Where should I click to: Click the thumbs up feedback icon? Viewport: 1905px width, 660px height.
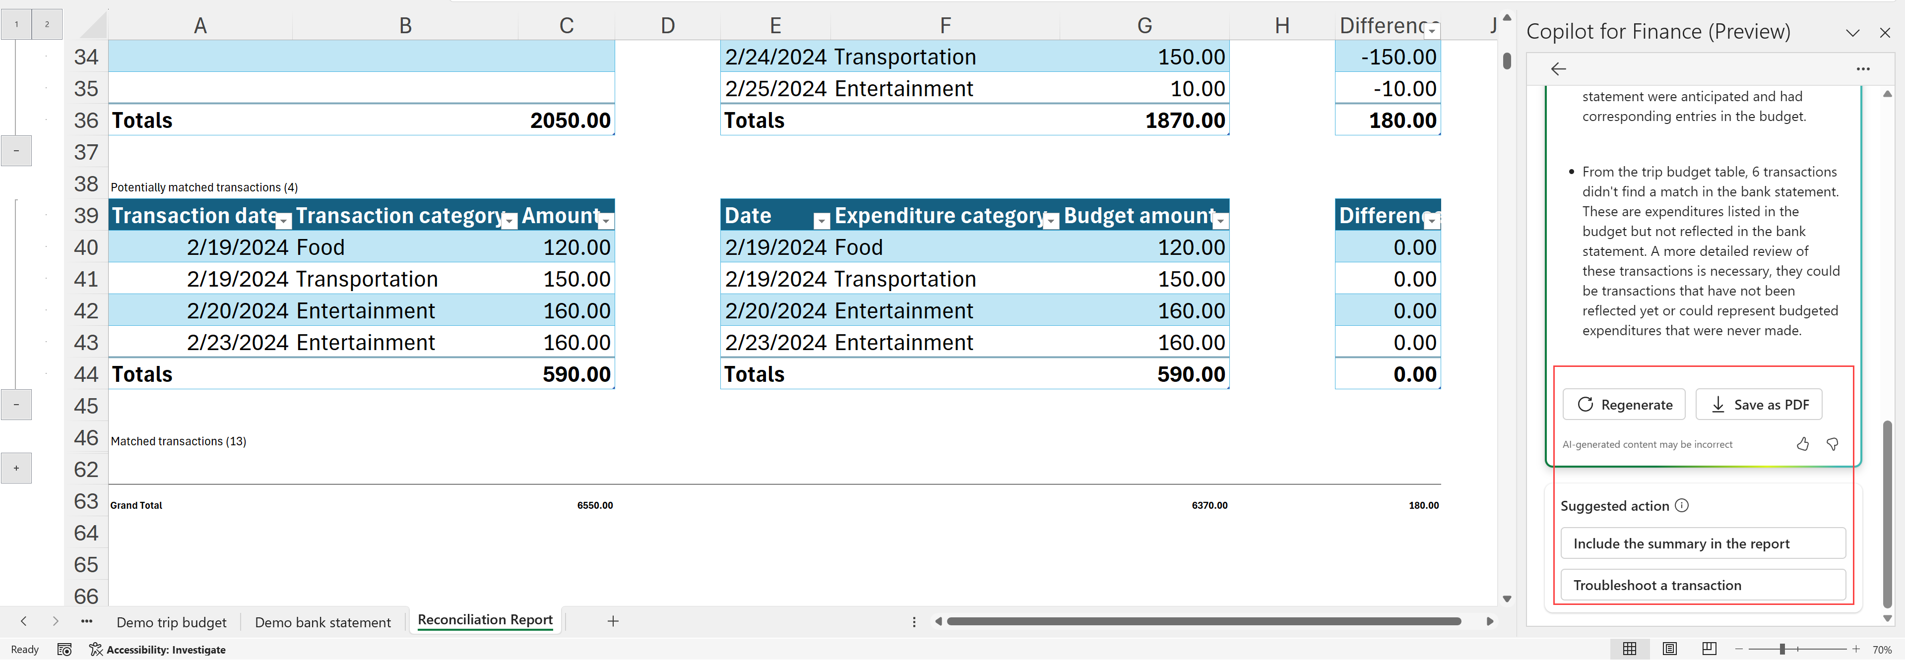(1802, 444)
